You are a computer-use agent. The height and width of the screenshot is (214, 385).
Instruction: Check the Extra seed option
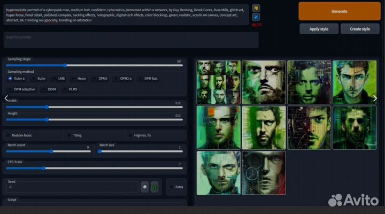171,187
